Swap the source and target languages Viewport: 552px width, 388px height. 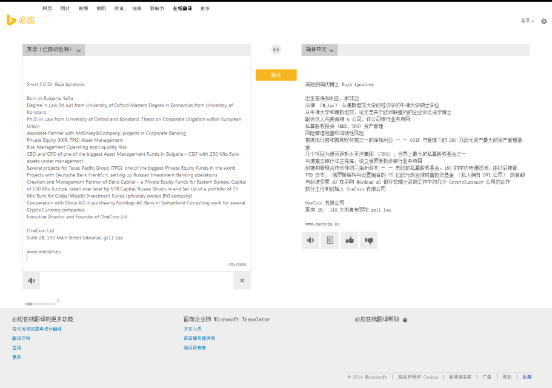pos(276,50)
